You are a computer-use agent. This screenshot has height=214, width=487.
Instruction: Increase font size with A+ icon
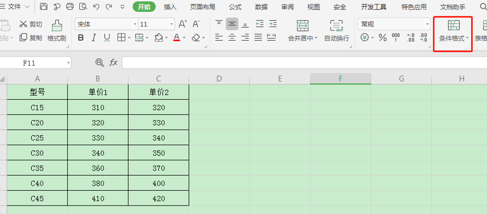[x=183, y=24]
